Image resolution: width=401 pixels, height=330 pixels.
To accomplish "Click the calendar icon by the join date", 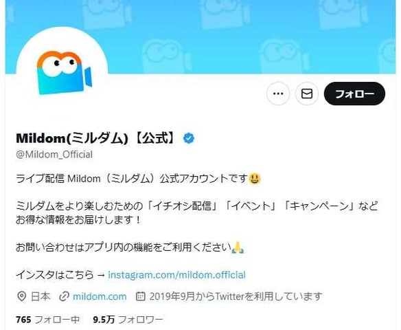I will 140,296.
